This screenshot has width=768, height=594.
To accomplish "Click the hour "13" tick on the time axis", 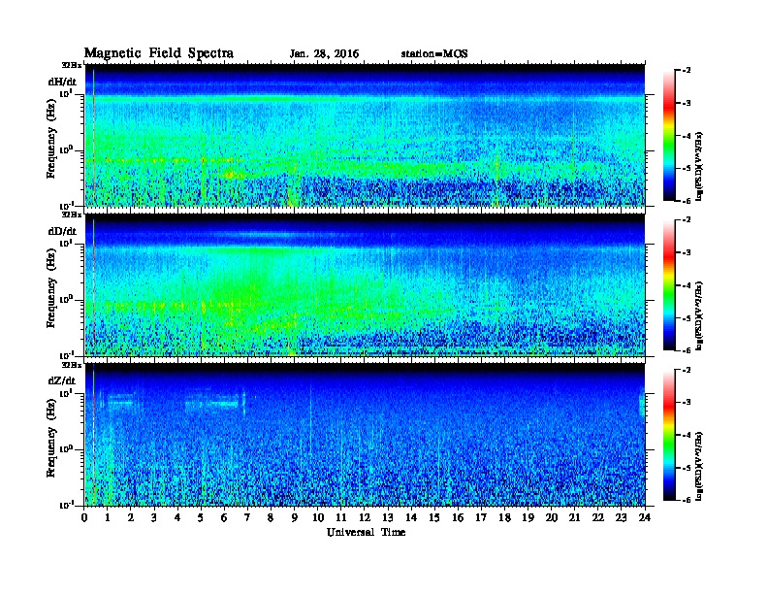I will (388, 517).
